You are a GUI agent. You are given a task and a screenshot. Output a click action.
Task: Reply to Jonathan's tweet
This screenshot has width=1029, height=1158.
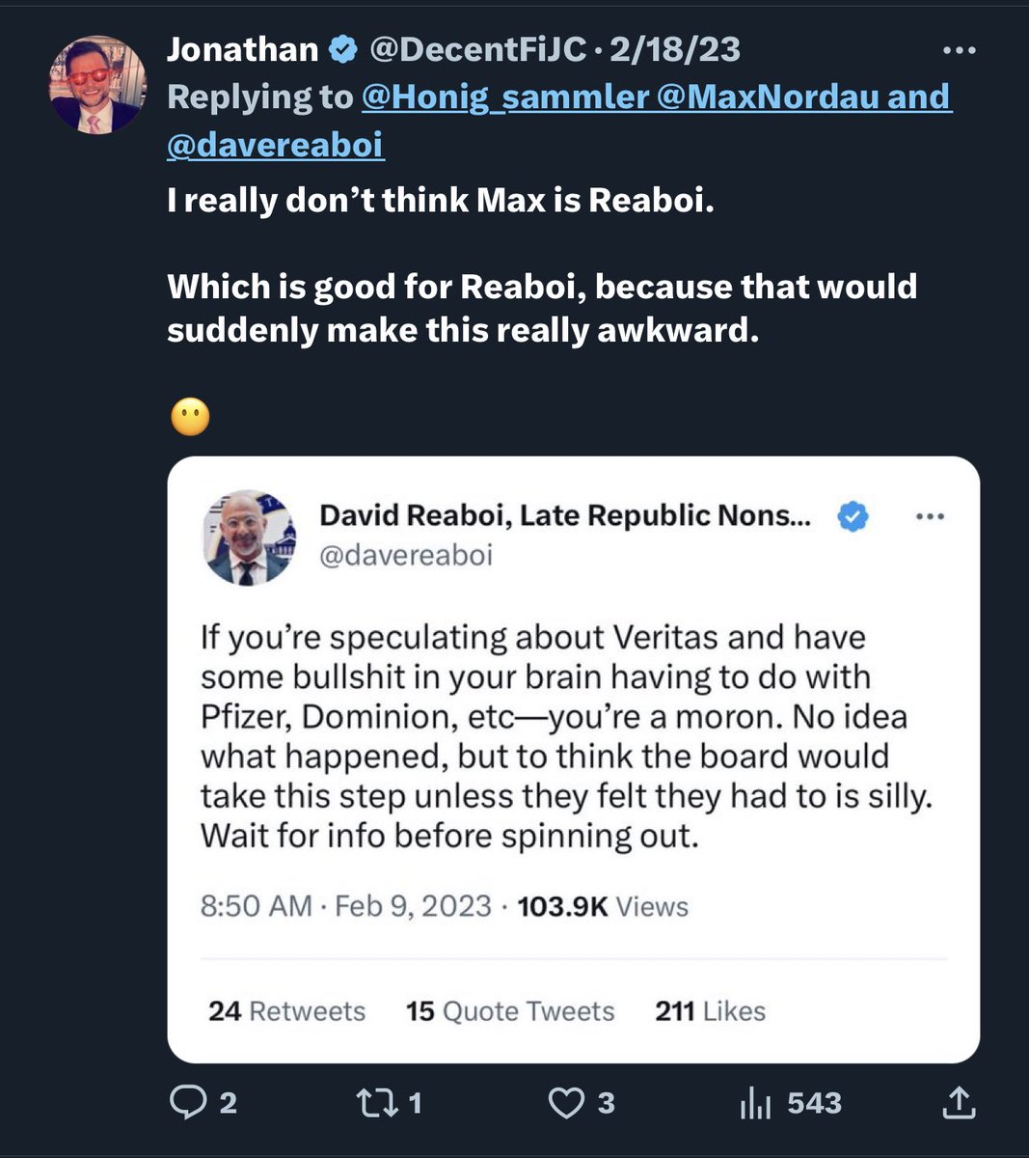tap(188, 1102)
